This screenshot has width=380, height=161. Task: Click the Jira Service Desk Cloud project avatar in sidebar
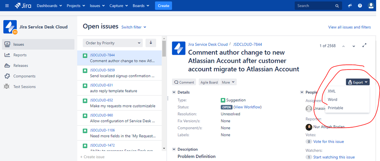pos(10,27)
